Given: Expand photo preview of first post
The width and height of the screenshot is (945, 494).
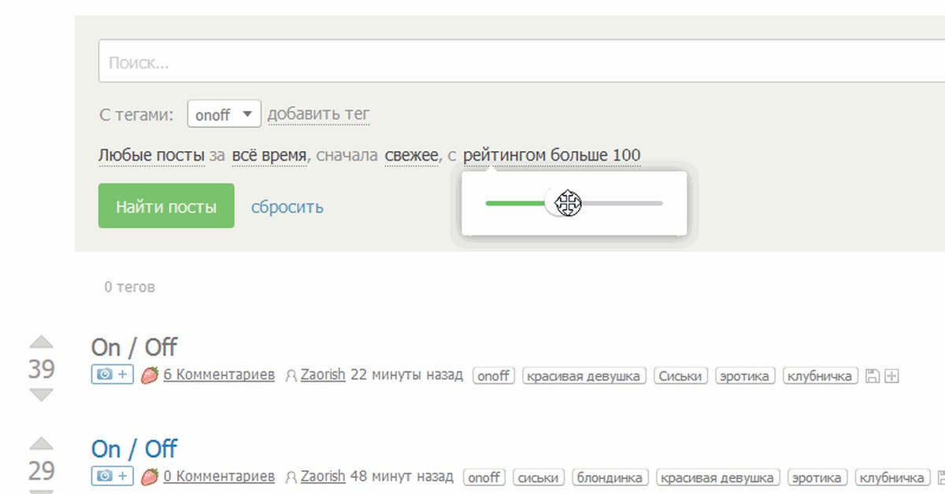Looking at the screenshot, I should (x=113, y=375).
